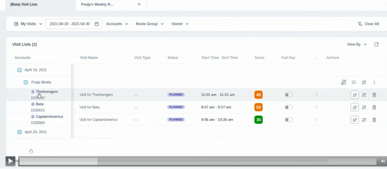Viewport: 387px width, 169px height.
Task: Close the Pooja's Weekly R... tab
Action: (x=139, y=4)
